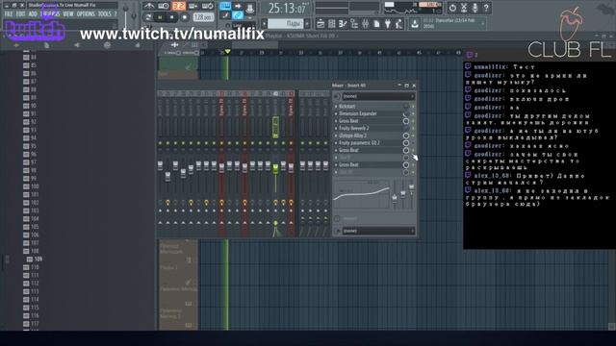Expand the news panel dropdown arrow
This screenshot has height=346, width=616.
pos(483,24)
